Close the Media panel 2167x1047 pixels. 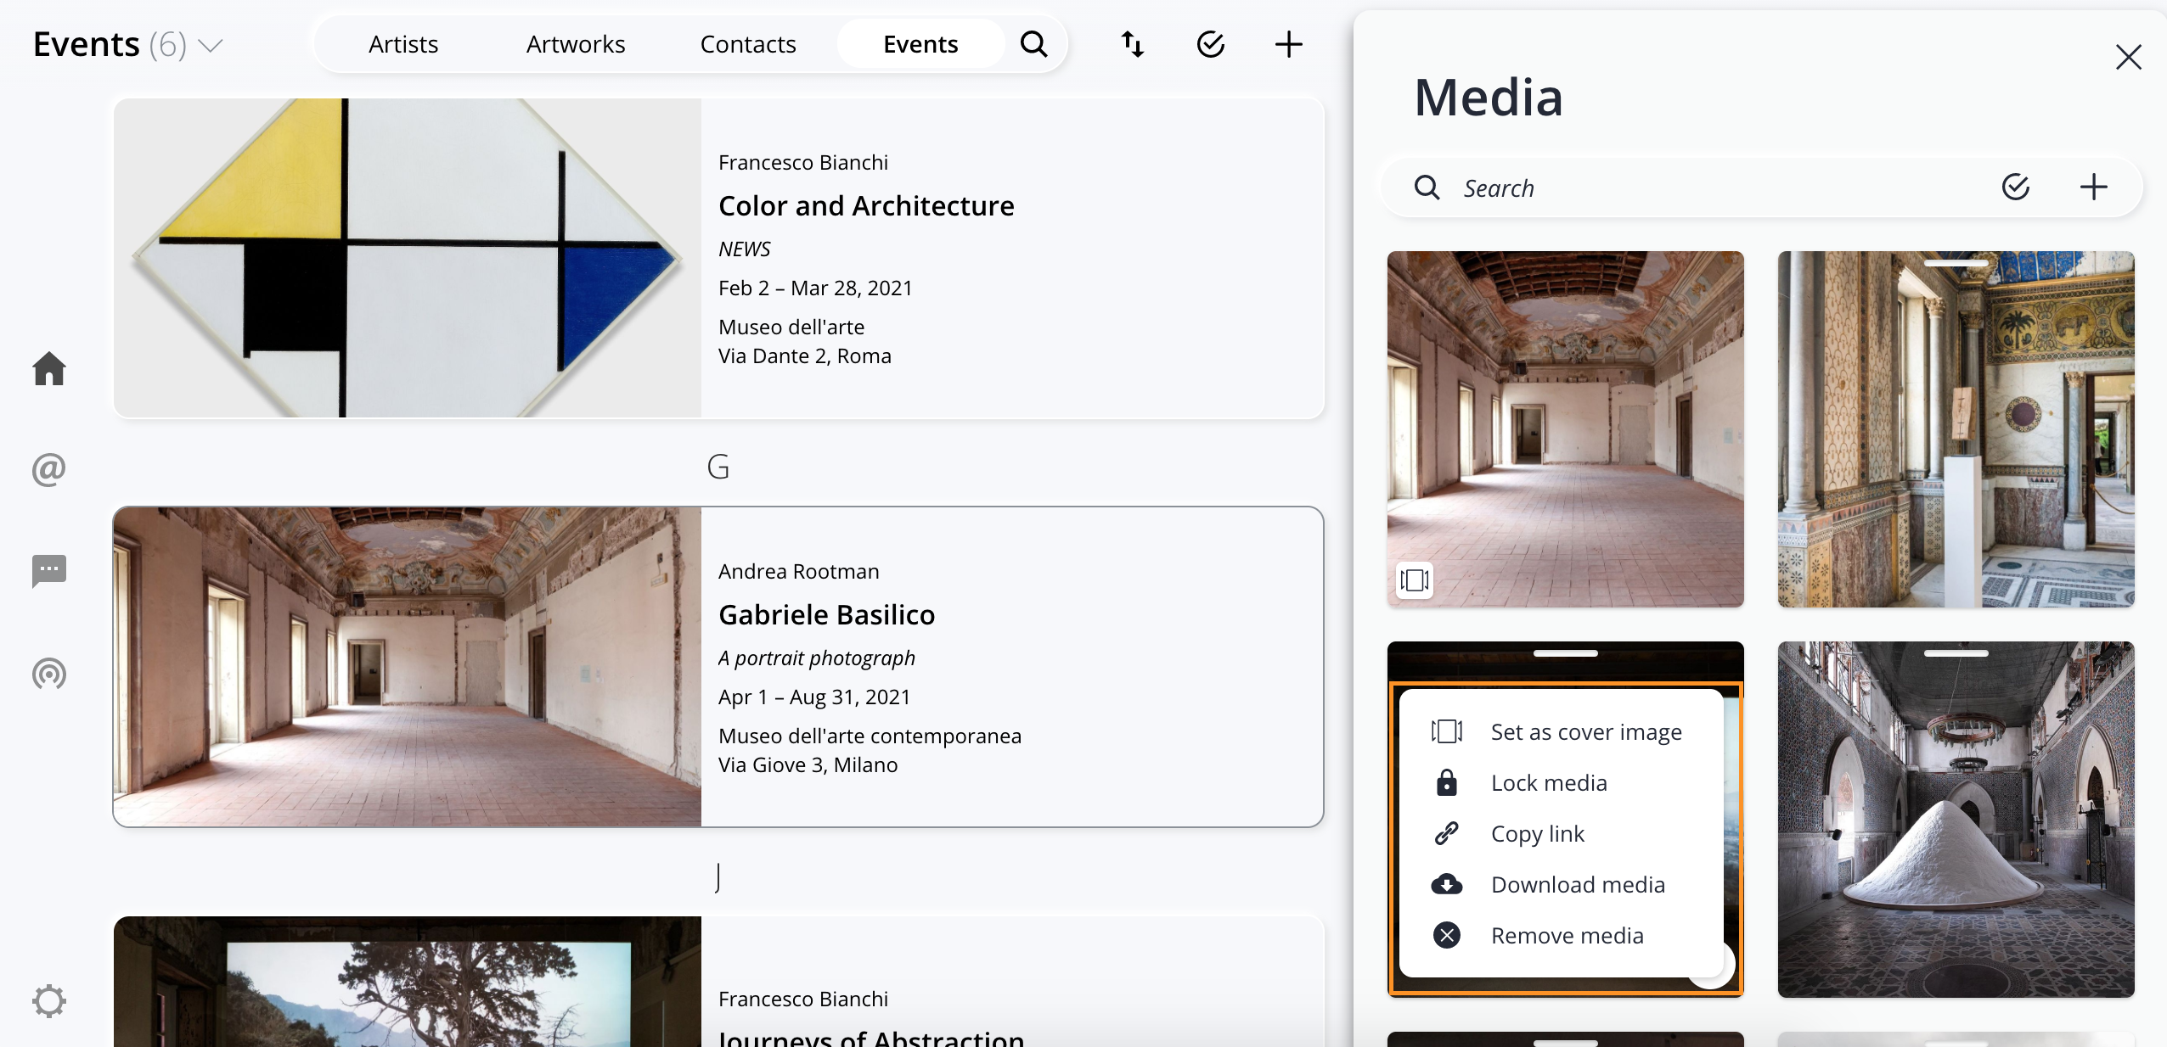click(2129, 57)
